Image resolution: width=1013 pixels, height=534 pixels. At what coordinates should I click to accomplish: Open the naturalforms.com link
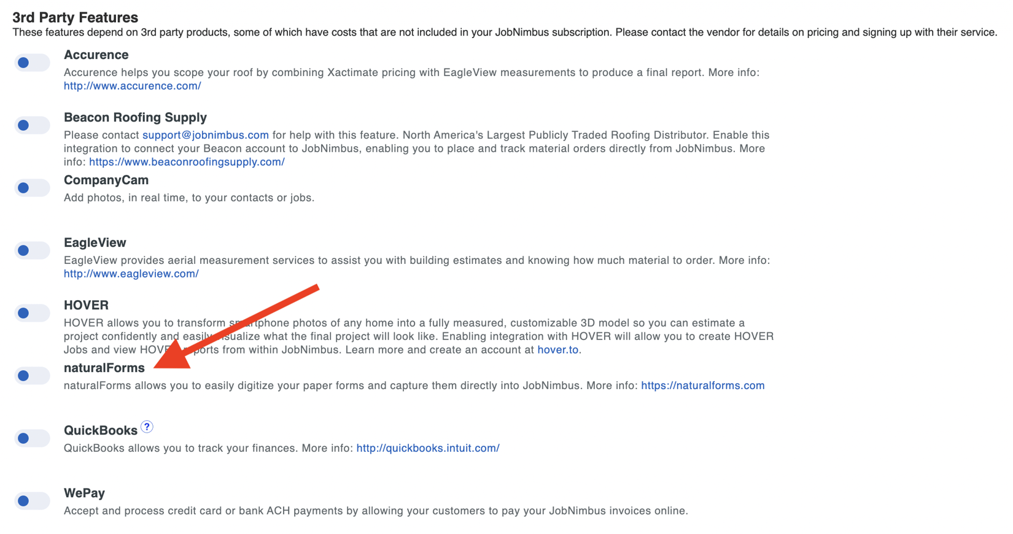click(702, 385)
